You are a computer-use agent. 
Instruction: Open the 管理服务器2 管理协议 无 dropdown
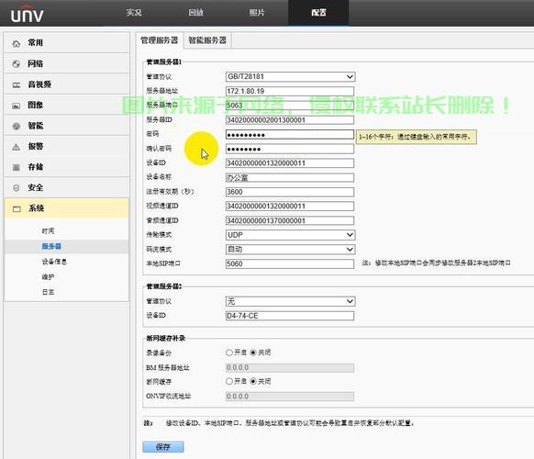tap(290, 301)
